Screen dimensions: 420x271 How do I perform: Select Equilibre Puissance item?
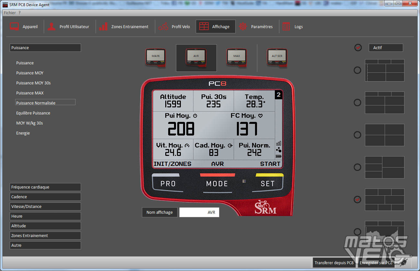pyautogui.click(x=33, y=113)
